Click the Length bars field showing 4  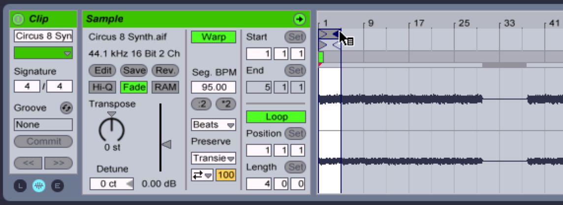(258, 184)
